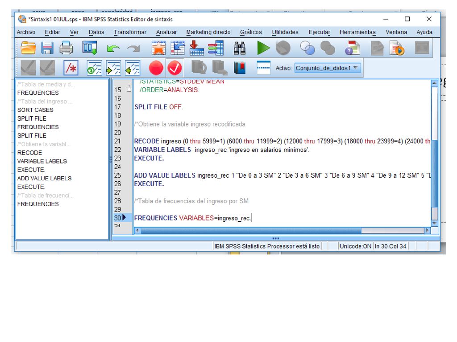
Task: Click the editor's vertical scrollbar down arrow
Action: point(435,224)
